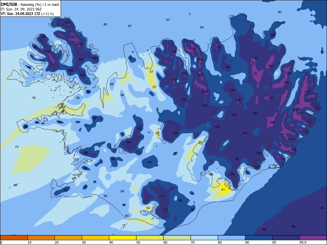Click the '40' legend scale label
The height and width of the screenshot is (245, 327).
pos(111,242)
